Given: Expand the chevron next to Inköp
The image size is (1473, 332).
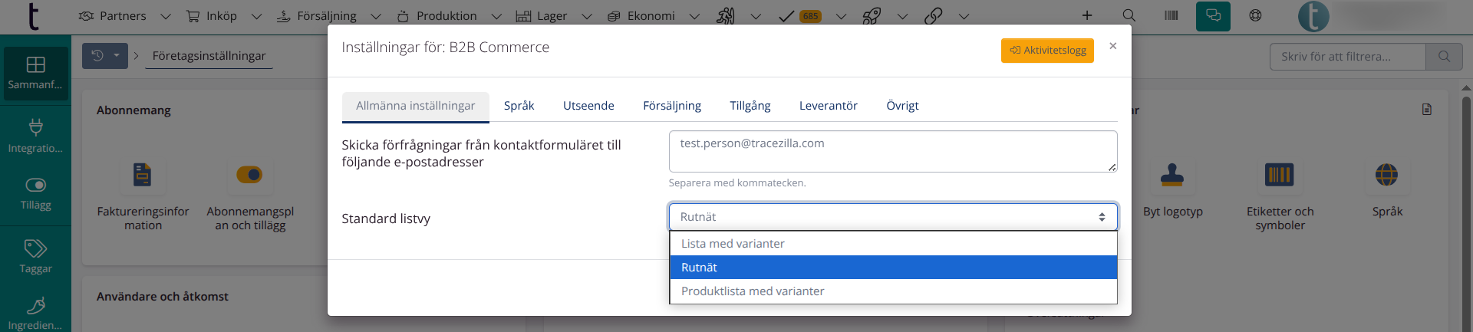Looking at the screenshot, I should click(256, 16).
